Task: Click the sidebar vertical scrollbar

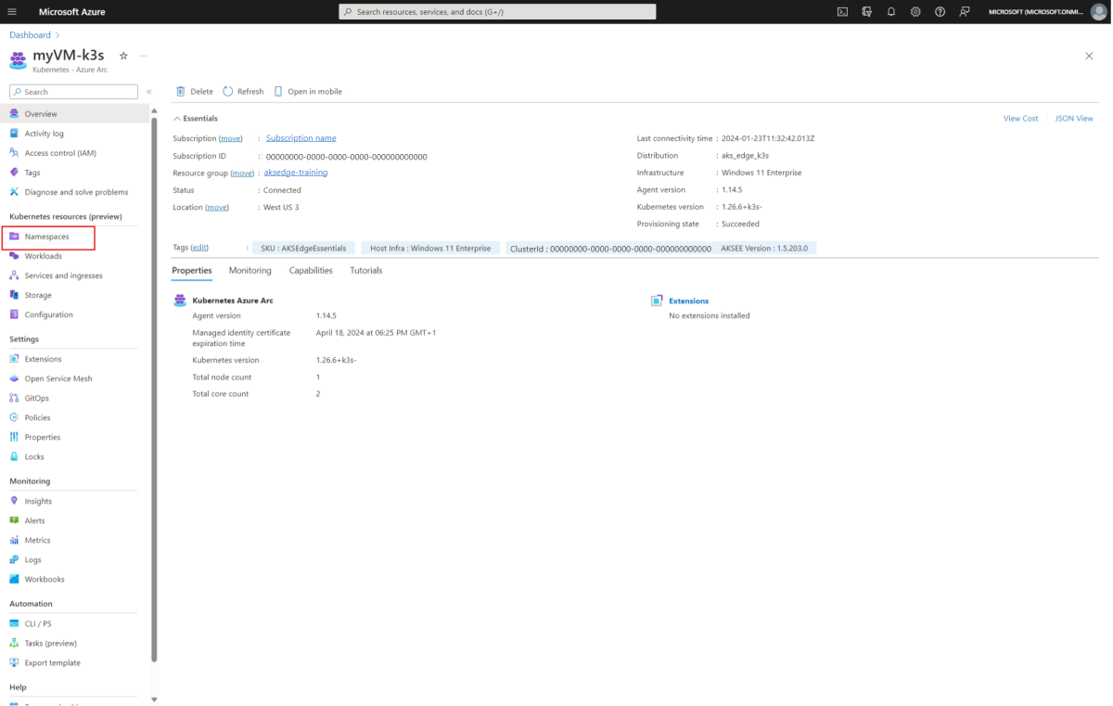Action: point(154,390)
